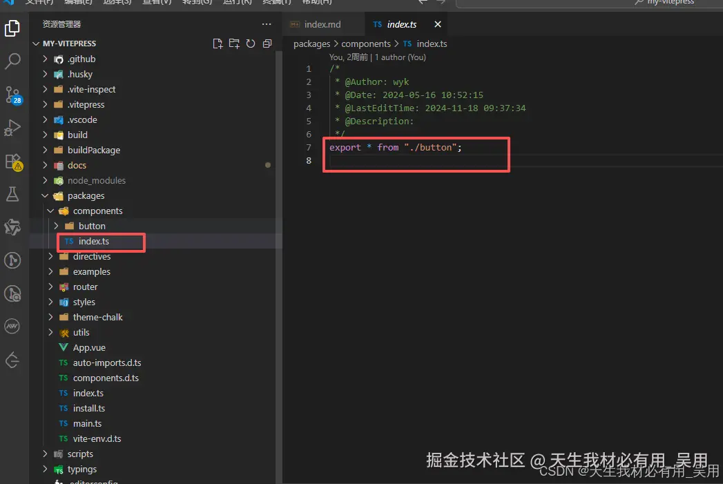This screenshot has width=723, height=484.
Task: Open the 查看 menu
Action: [157, 3]
